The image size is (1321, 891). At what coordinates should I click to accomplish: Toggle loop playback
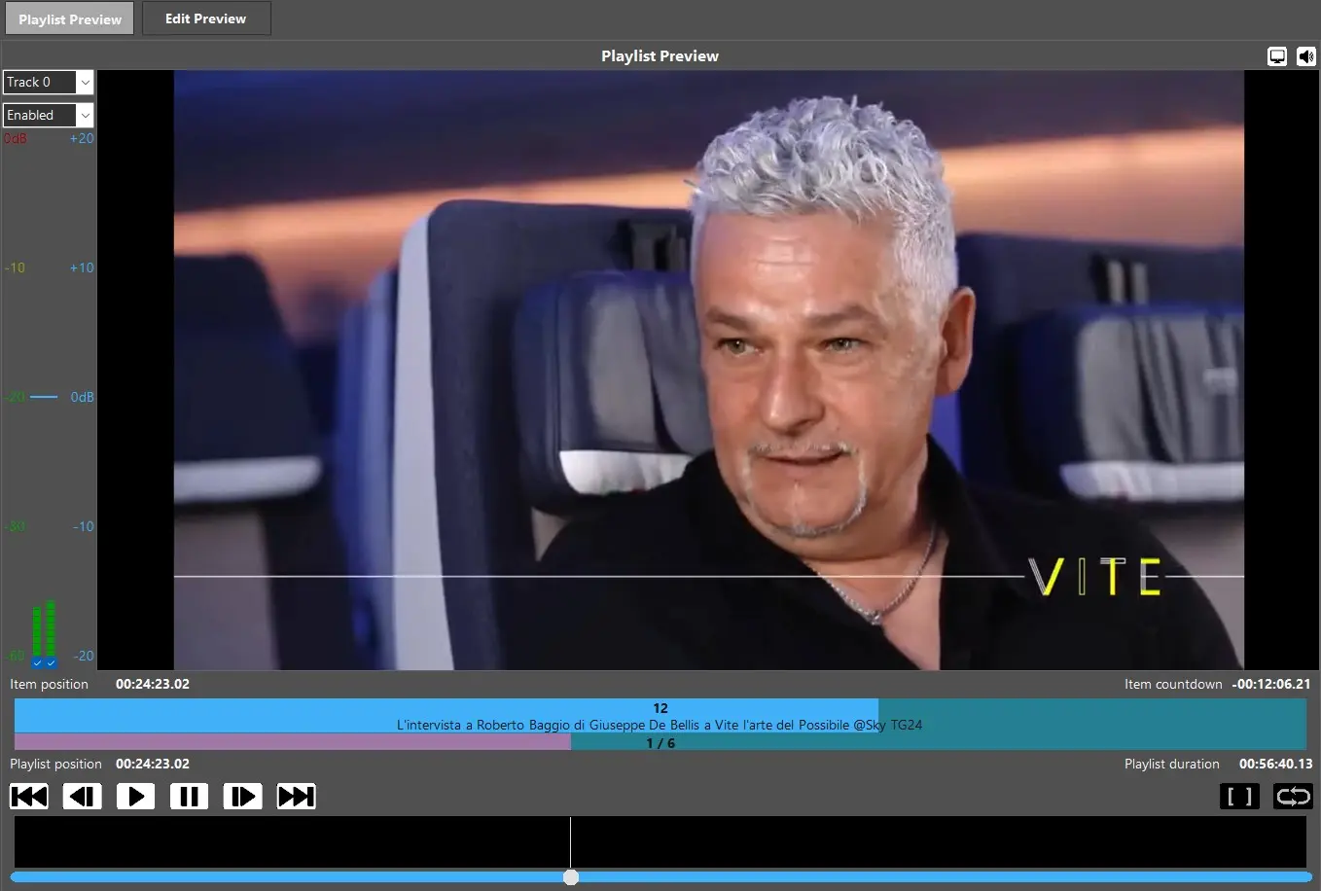[1293, 797]
